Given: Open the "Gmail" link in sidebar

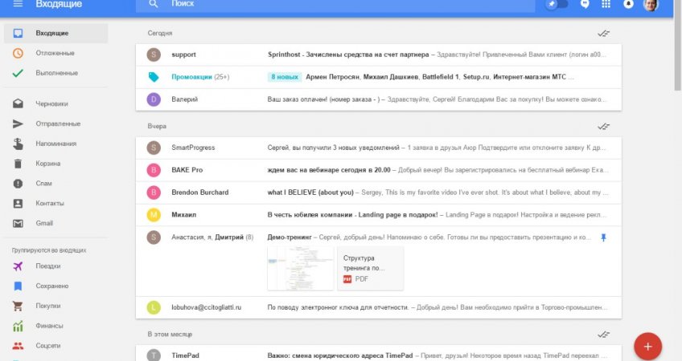Looking at the screenshot, I should (x=44, y=223).
